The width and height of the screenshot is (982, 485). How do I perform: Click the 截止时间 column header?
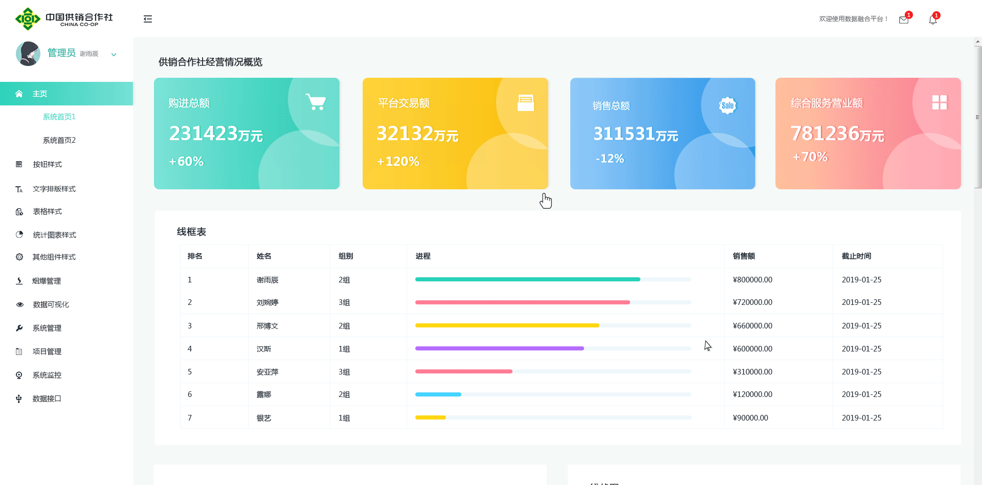857,256
